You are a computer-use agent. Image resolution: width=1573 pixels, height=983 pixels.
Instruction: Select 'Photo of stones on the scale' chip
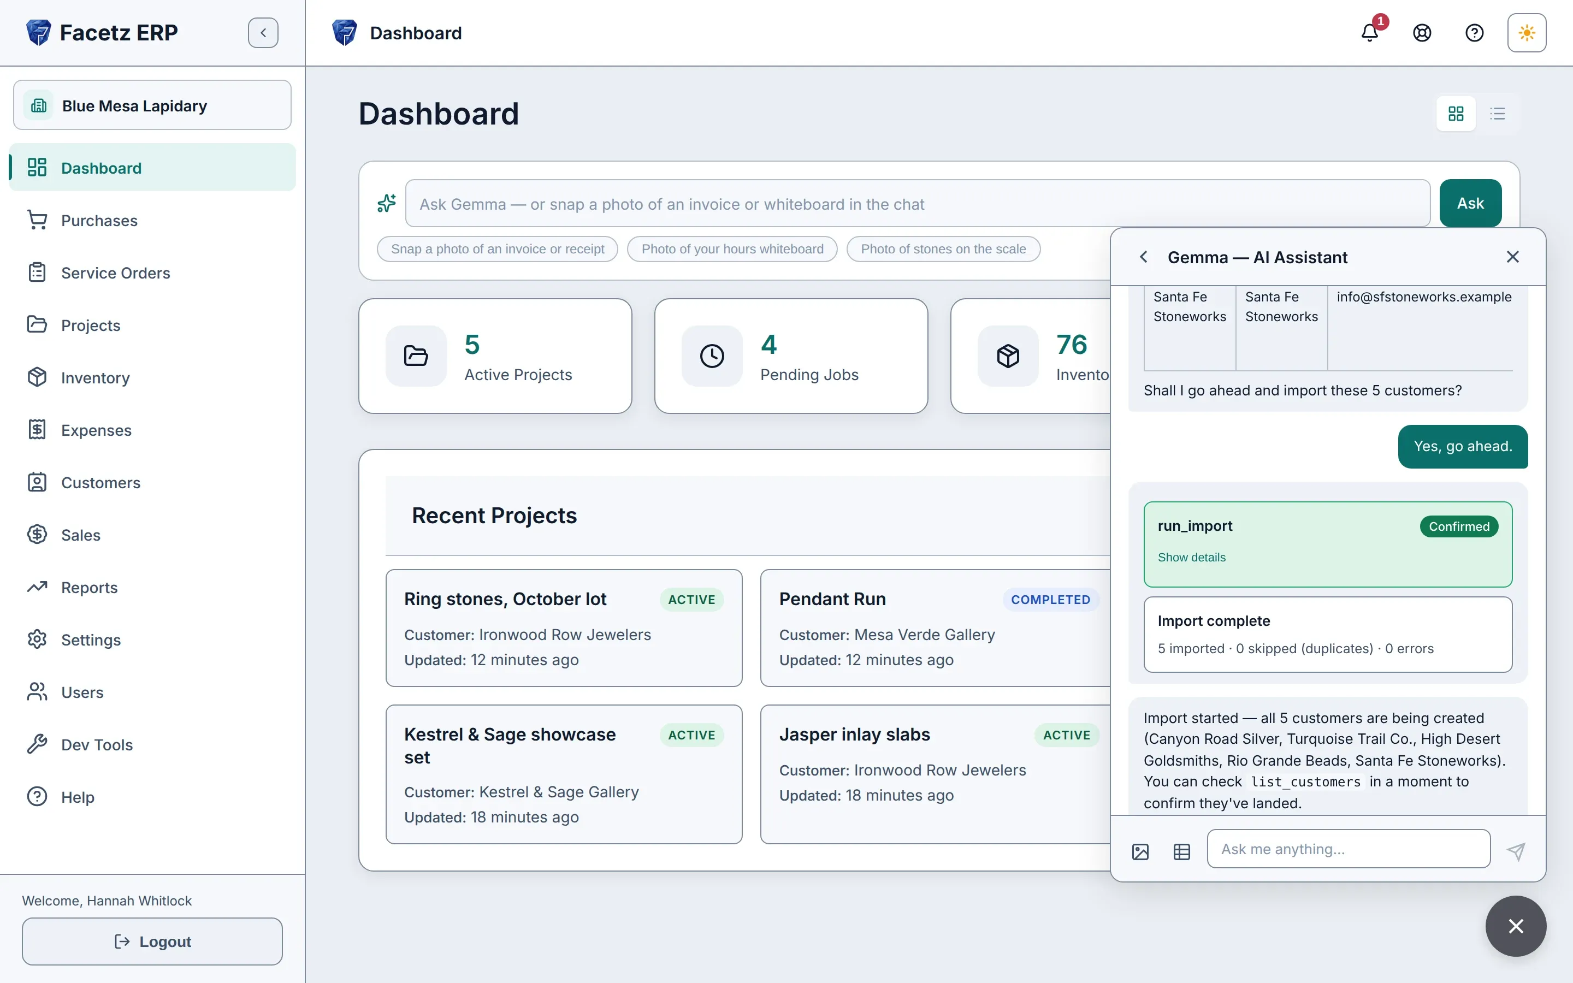943,249
